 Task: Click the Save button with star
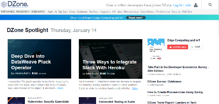[x=195, y=47]
